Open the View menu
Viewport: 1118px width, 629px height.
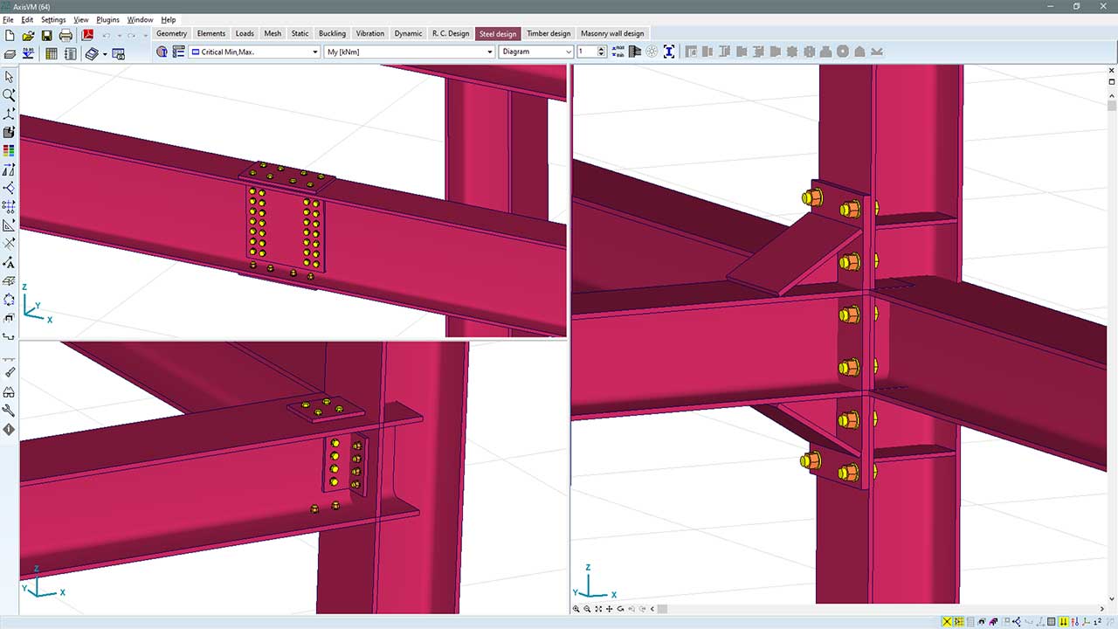tap(81, 19)
